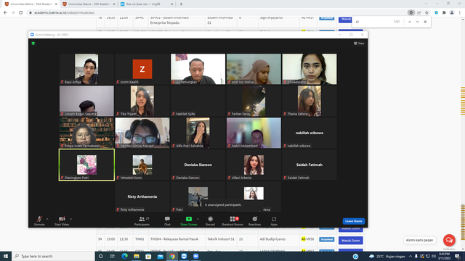Viewport: 465px width, 261px height.
Task: Select Dianingtyas Putri highlighted tile
Action: [86, 165]
